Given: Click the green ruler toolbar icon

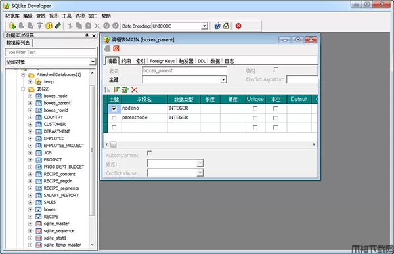Looking at the screenshot, I should pyautogui.click(x=58, y=26).
